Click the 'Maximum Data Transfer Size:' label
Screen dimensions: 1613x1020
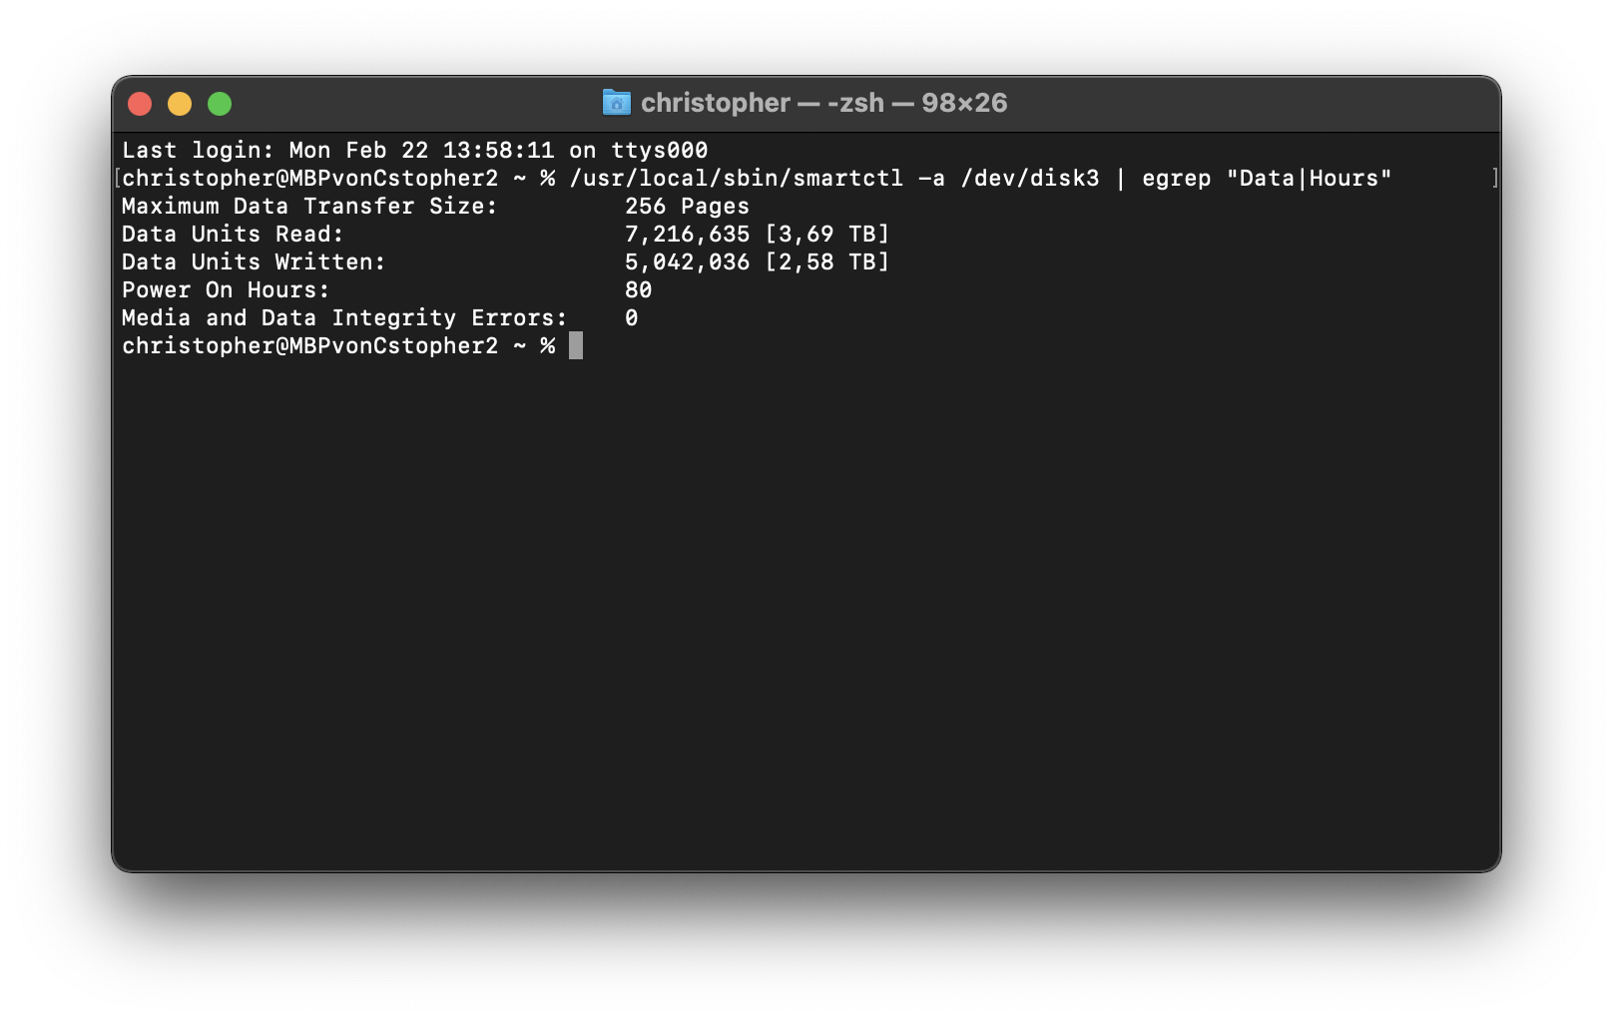[x=309, y=207]
